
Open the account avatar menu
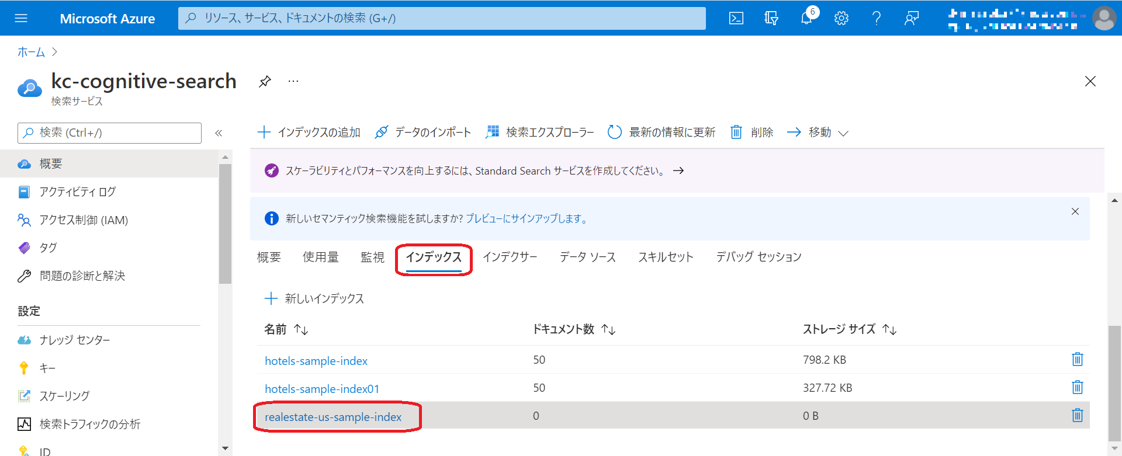pyautogui.click(x=1104, y=18)
